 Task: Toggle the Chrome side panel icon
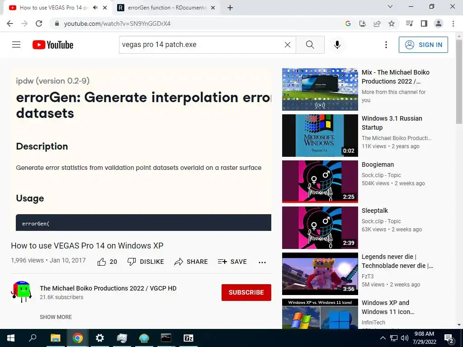[x=424, y=23]
